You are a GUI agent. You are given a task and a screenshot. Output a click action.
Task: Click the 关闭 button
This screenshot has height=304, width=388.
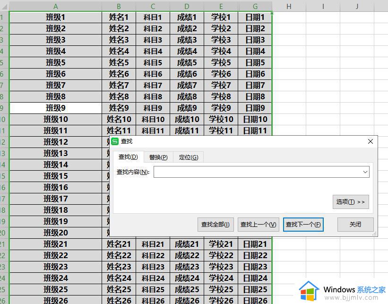pyautogui.click(x=355, y=225)
